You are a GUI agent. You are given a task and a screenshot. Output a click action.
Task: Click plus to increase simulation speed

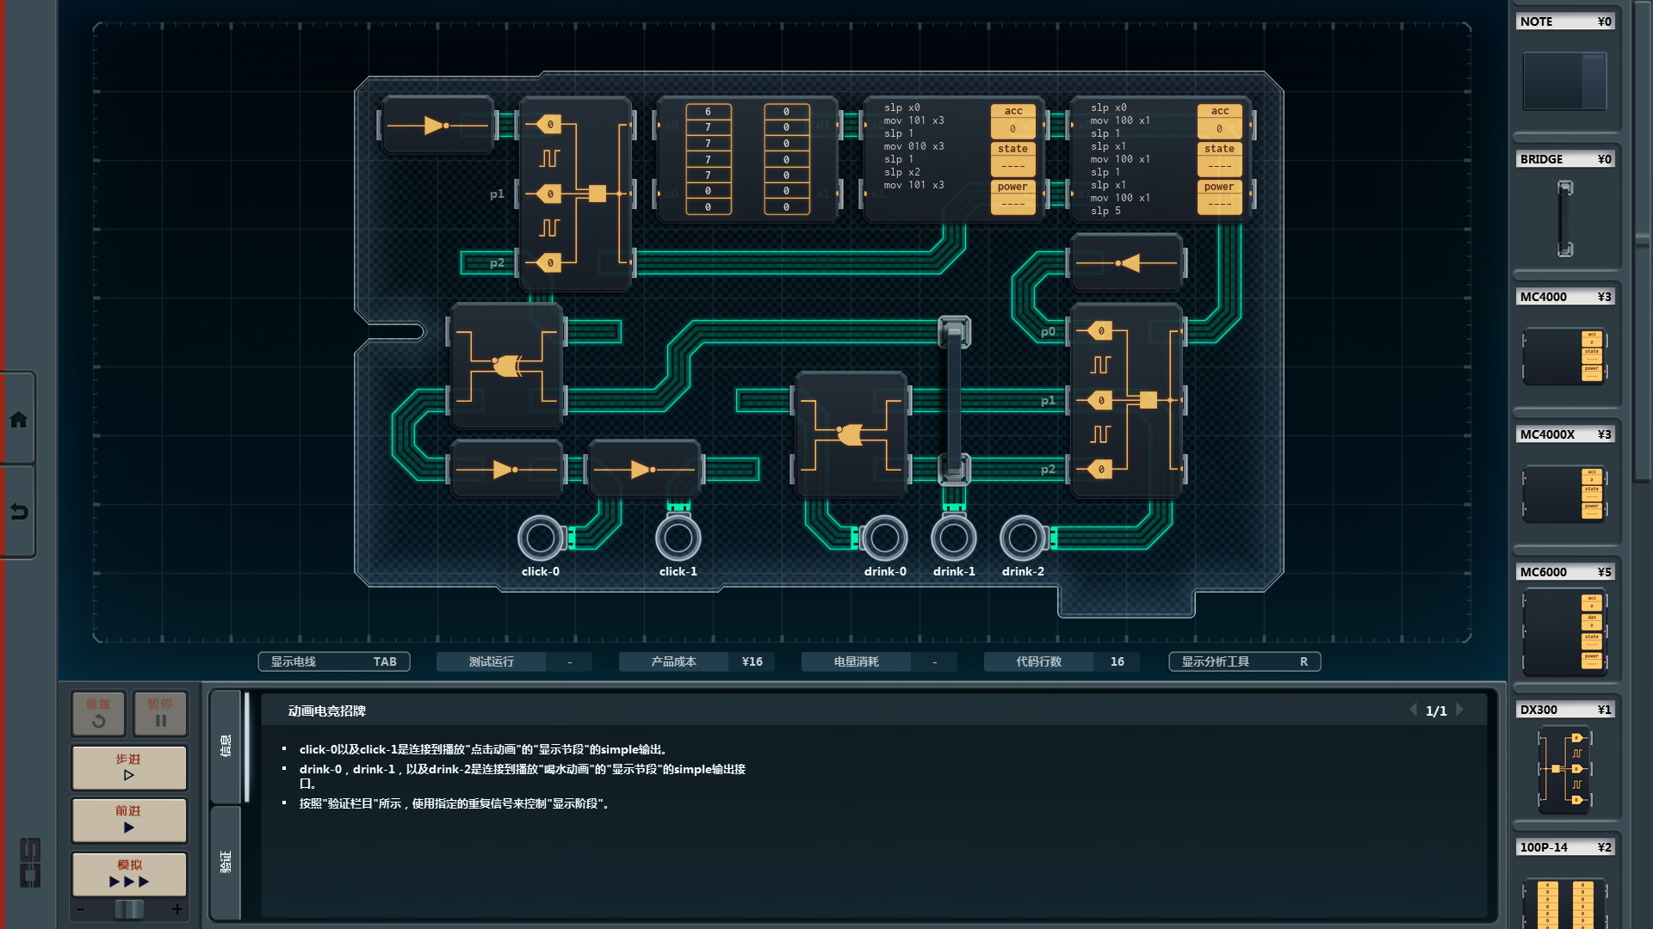click(x=177, y=909)
